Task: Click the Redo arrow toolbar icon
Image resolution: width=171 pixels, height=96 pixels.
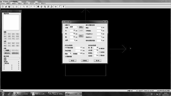Action: click(34, 7)
